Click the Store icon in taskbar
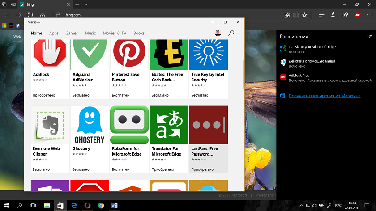The width and height of the screenshot is (376, 211). click(60, 206)
